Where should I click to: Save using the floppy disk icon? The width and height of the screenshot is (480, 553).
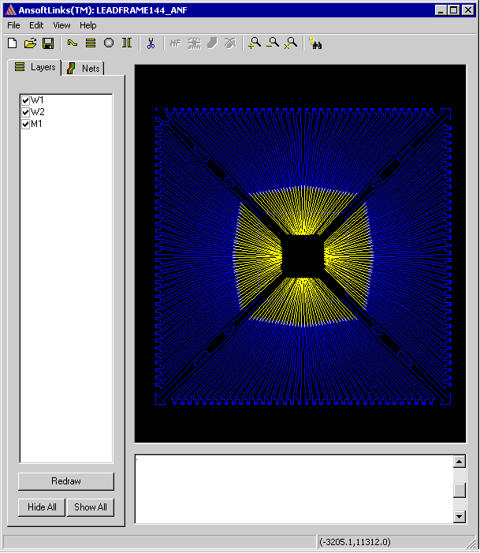[48, 43]
